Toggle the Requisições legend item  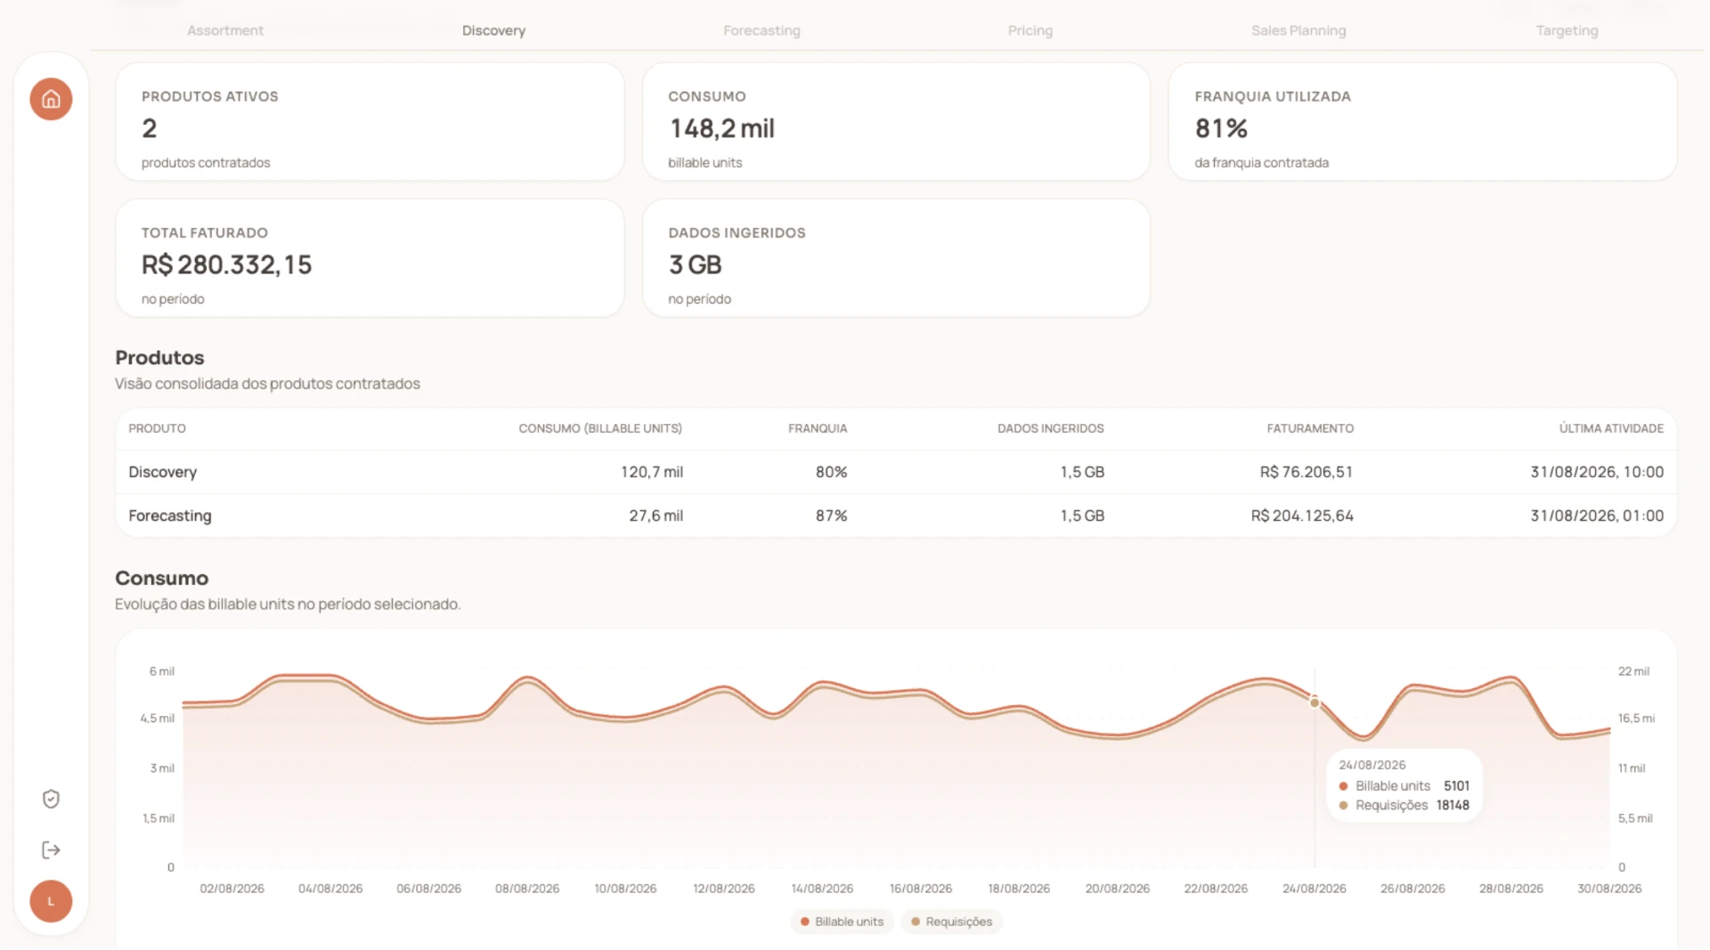pyautogui.click(x=951, y=922)
